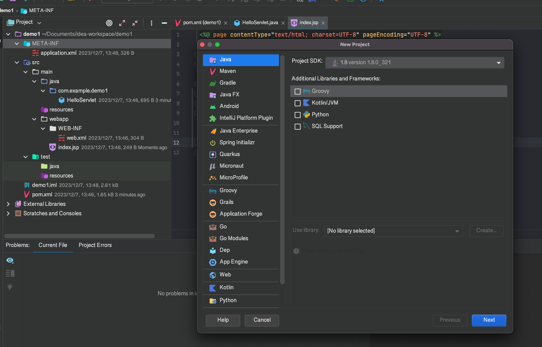542x347 pixels.
Task: Choose Spring Initializr generator
Action: point(241,142)
